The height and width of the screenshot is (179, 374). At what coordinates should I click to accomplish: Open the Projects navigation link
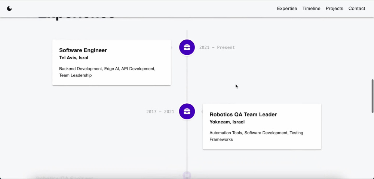tap(334, 9)
